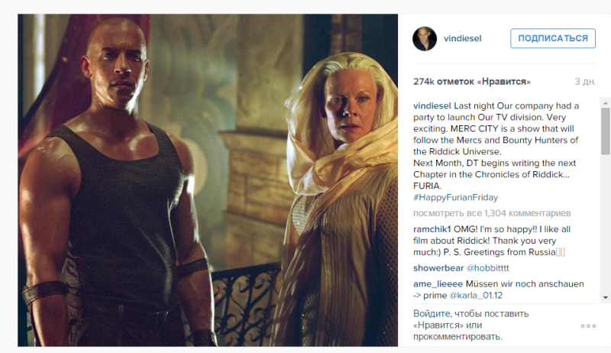611x353 pixels.
Task: Click the 3 дн. post timestamp
Action: tap(585, 82)
